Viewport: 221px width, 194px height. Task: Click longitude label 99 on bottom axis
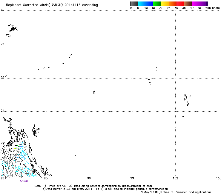pyautogui.click(x=132, y=178)
